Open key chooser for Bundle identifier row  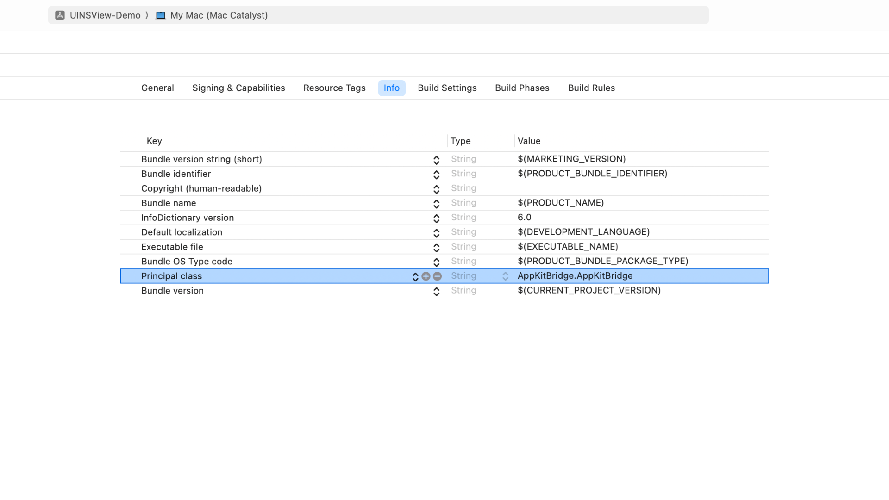(436, 174)
